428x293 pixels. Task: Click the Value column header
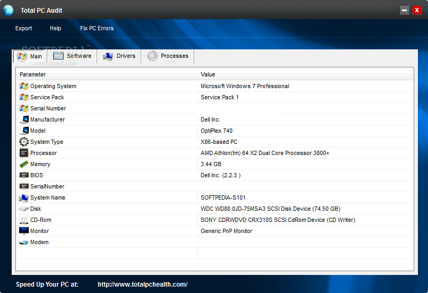(x=305, y=74)
